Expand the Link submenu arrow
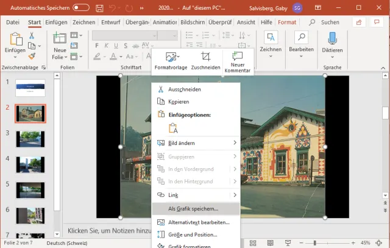 [x=235, y=195]
